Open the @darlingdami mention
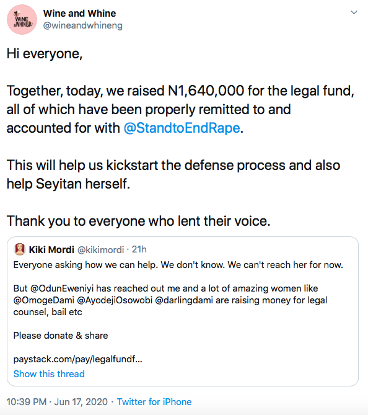368x415 pixels. [x=184, y=300]
